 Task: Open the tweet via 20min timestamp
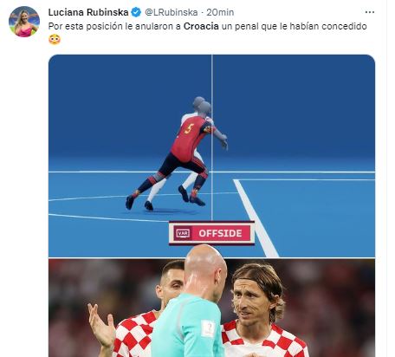coord(220,12)
